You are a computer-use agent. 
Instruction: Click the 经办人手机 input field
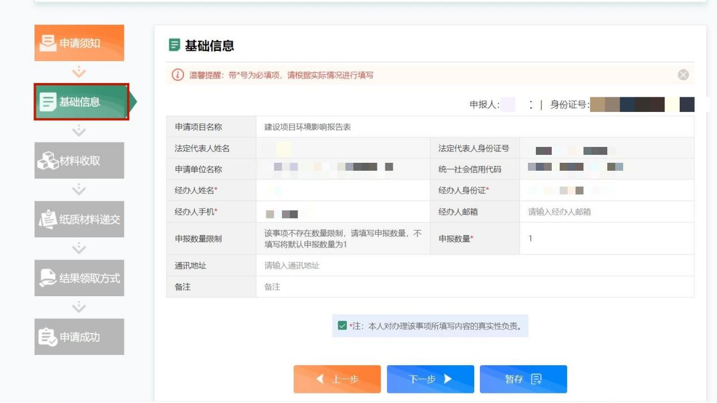[342, 212]
